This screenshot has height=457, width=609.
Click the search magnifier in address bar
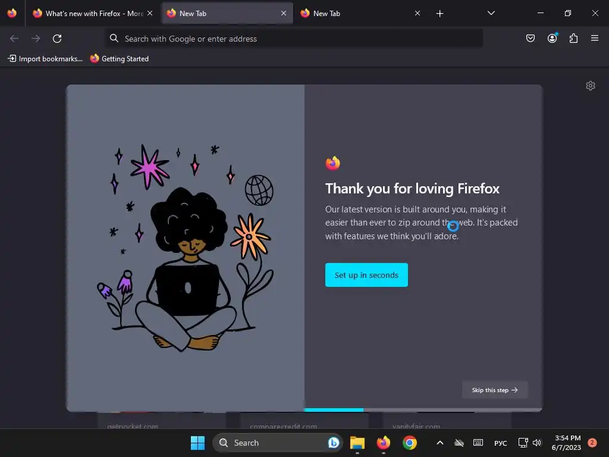(x=114, y=38)
